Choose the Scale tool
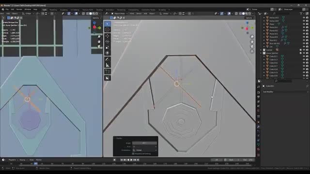310x174 pixels. point(108,47)
